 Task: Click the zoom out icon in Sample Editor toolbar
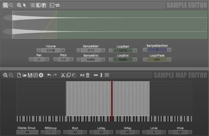pos(11,5)
